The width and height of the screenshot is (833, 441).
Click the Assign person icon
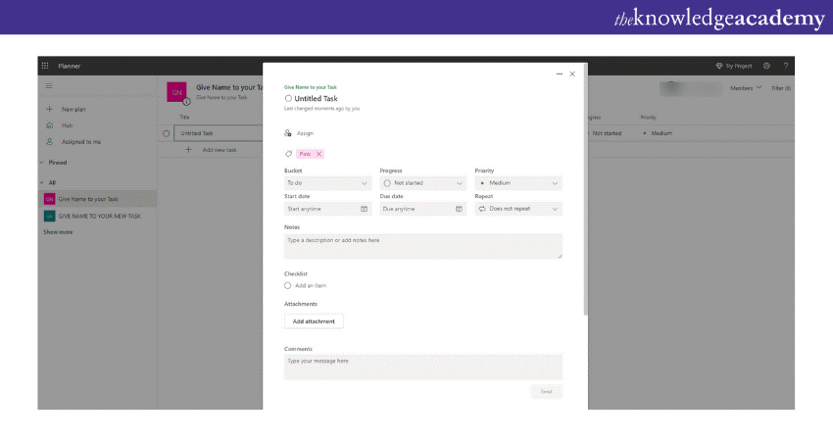click(x=288, y=132)
